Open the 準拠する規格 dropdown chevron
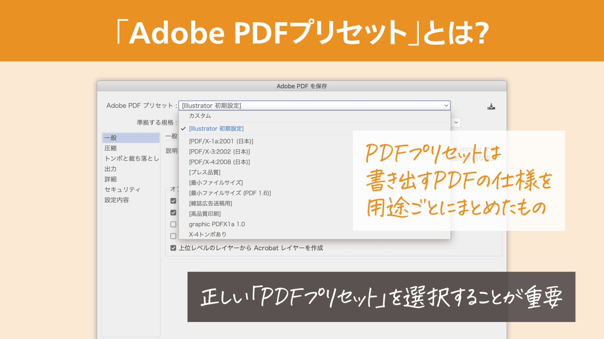Screen dimensions: 604x339 coord(456,122)
